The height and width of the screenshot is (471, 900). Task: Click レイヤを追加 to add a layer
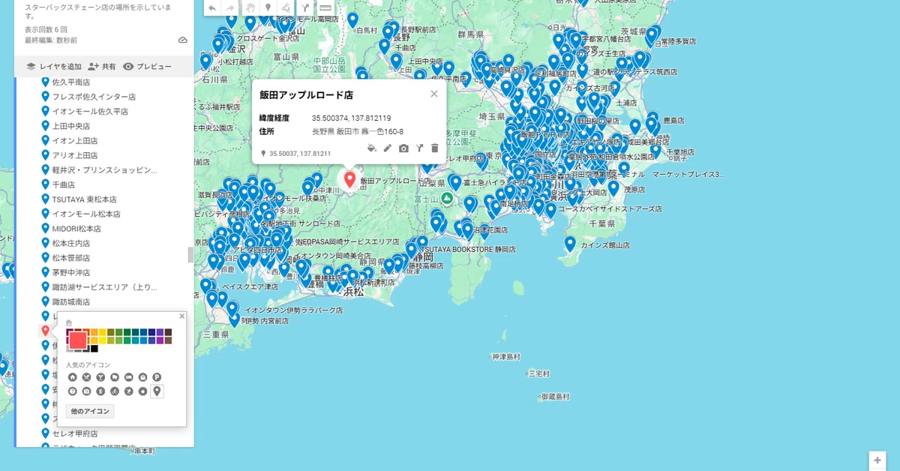[x=54, y=66]
